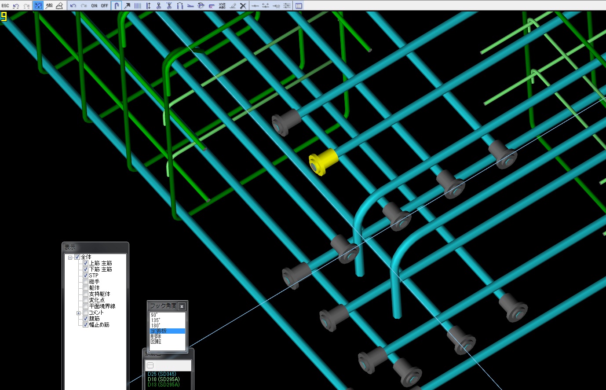This screenshot has height=390, width=606.
Task: Click the yellow highlighted anchor plate
Action: pyautogui.click(x=324, y=161)
